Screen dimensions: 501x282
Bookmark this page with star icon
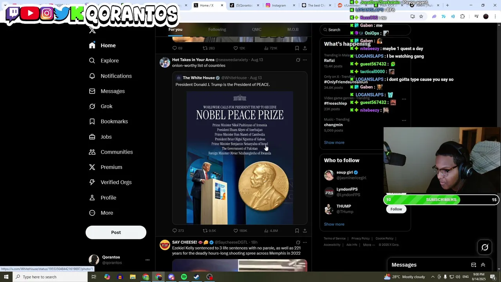coord(421,16)
